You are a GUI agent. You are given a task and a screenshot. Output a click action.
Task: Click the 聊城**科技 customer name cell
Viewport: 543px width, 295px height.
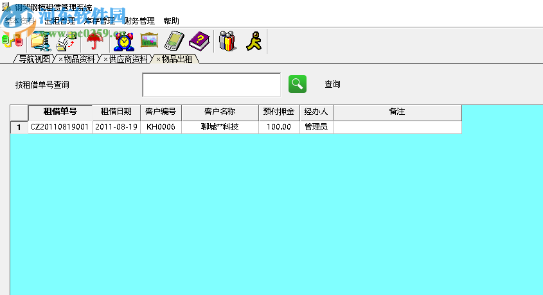[220, 127]
